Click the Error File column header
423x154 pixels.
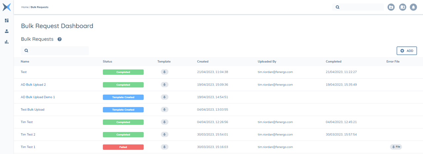click(x=393, y=62)
